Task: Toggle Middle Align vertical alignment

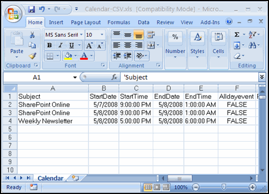Action: pos(128,35)
